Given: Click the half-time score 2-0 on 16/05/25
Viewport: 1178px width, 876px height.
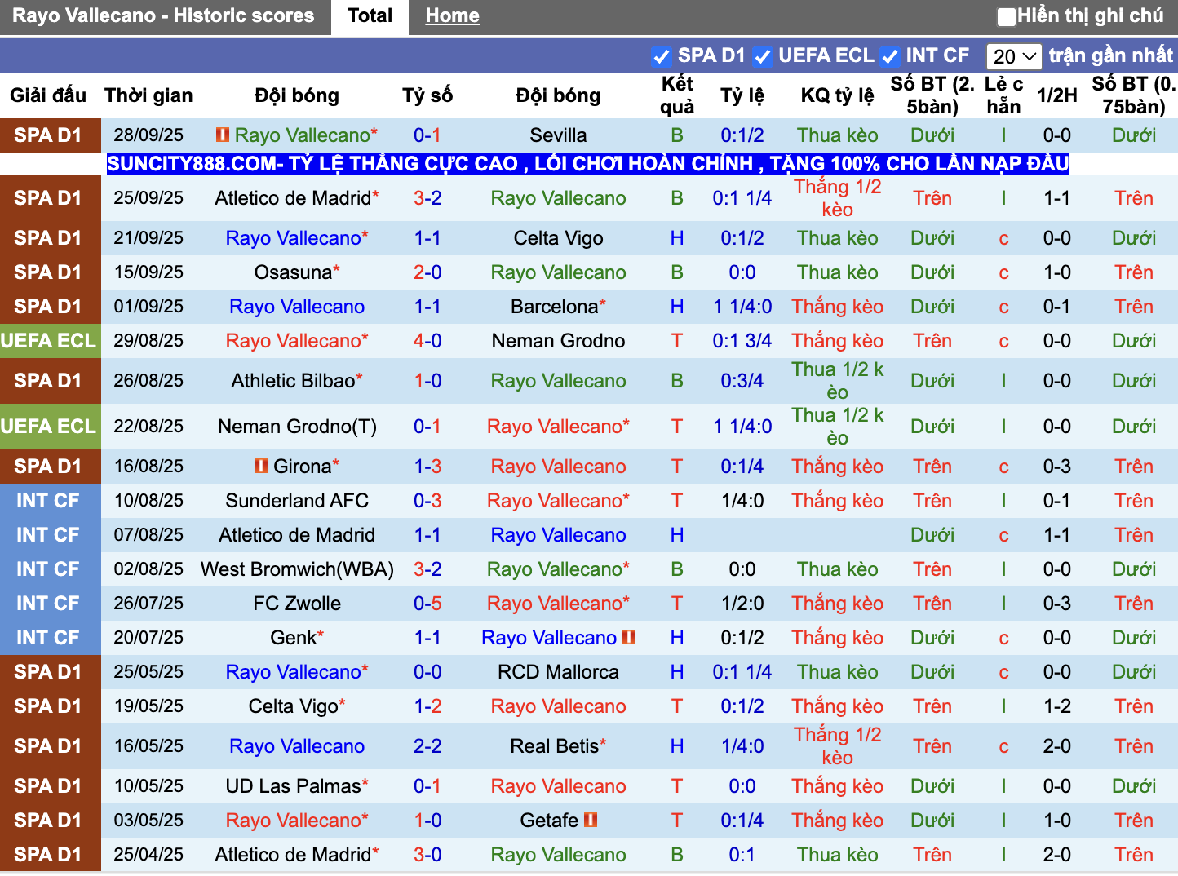Looking at the screenshot, I should 1057,746.
